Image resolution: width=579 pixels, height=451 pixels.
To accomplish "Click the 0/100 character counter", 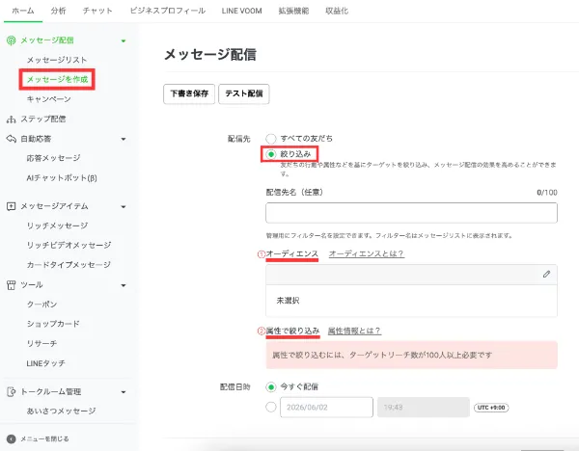I will point(547,193).
